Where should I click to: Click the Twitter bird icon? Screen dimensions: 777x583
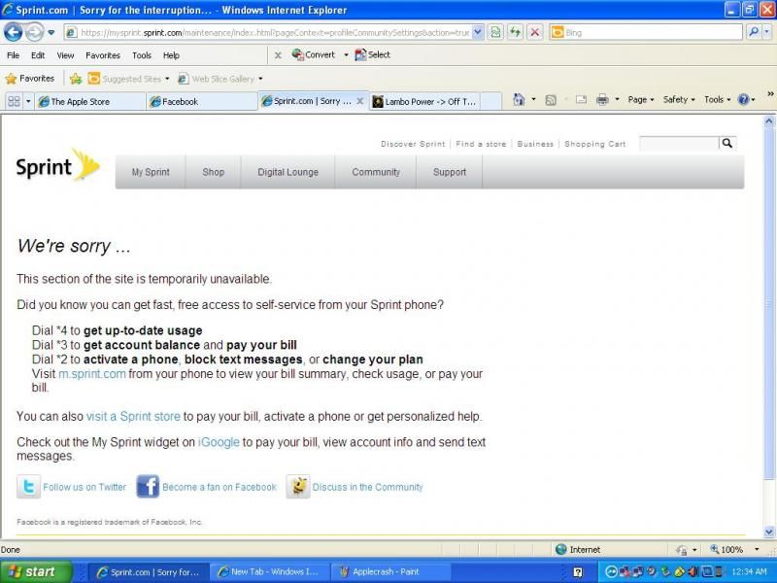[28, 487]
